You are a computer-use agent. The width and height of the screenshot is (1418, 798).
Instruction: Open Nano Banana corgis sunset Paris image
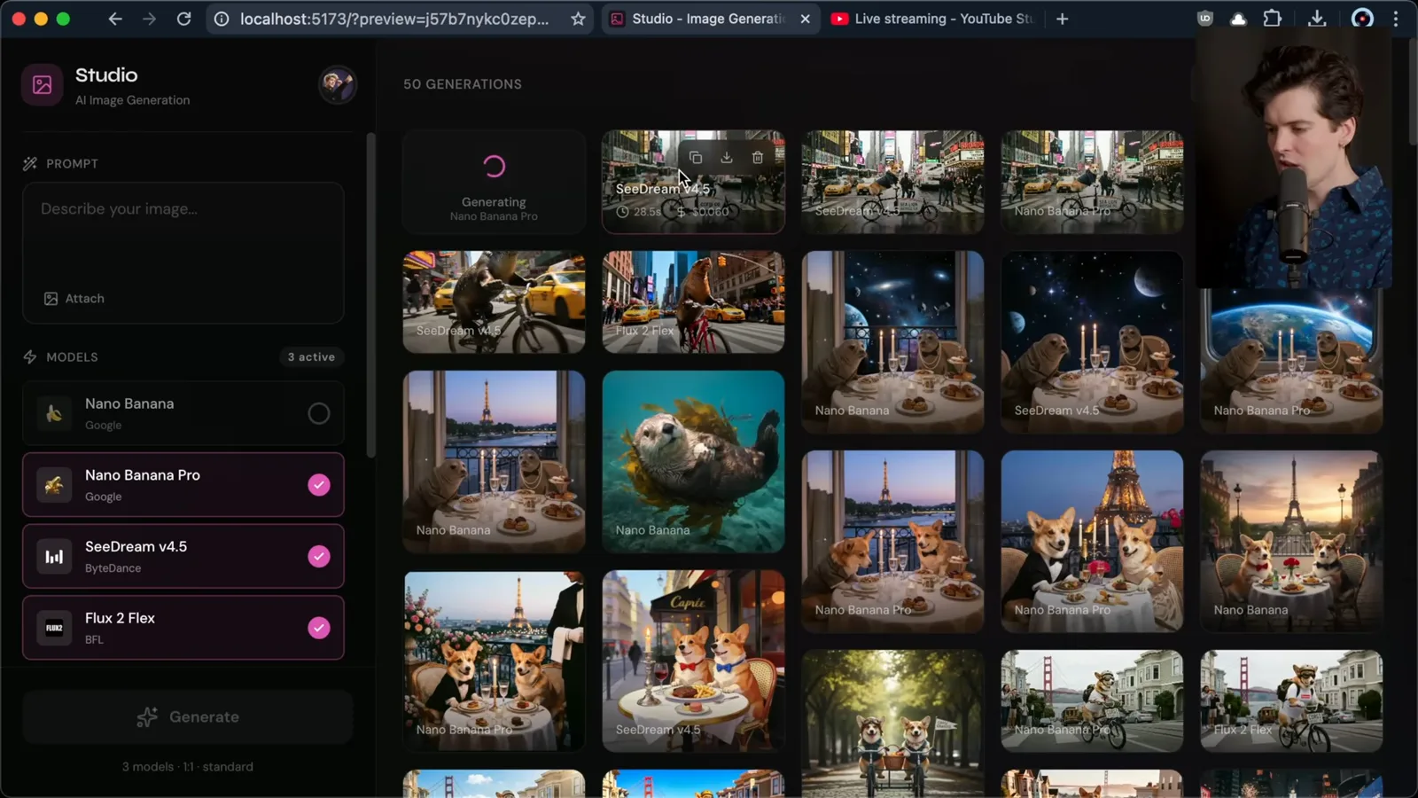1291,541
